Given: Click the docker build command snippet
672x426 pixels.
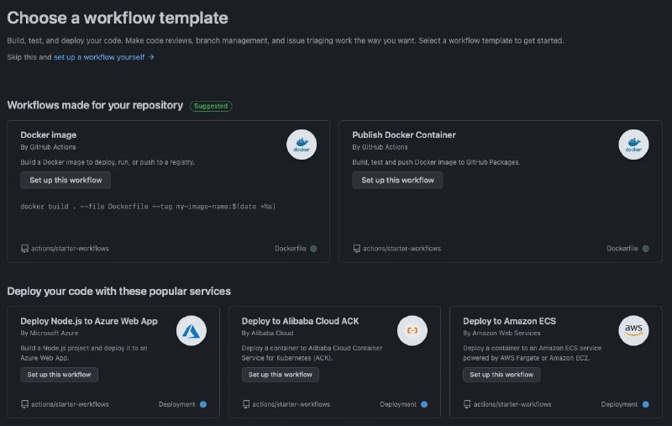Looking at the screenshot, I should click(148, 207).
